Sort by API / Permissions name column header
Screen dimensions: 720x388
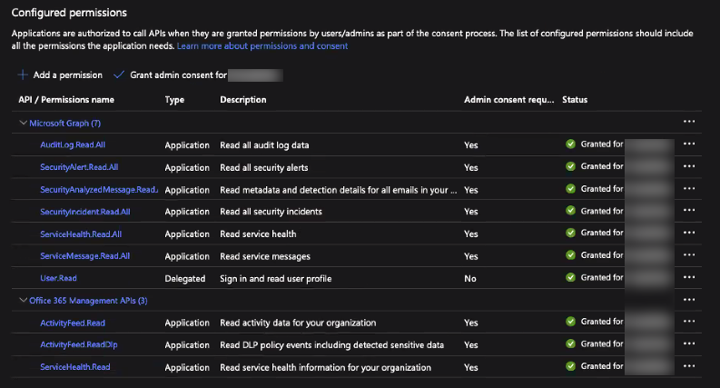click(66, 99)
